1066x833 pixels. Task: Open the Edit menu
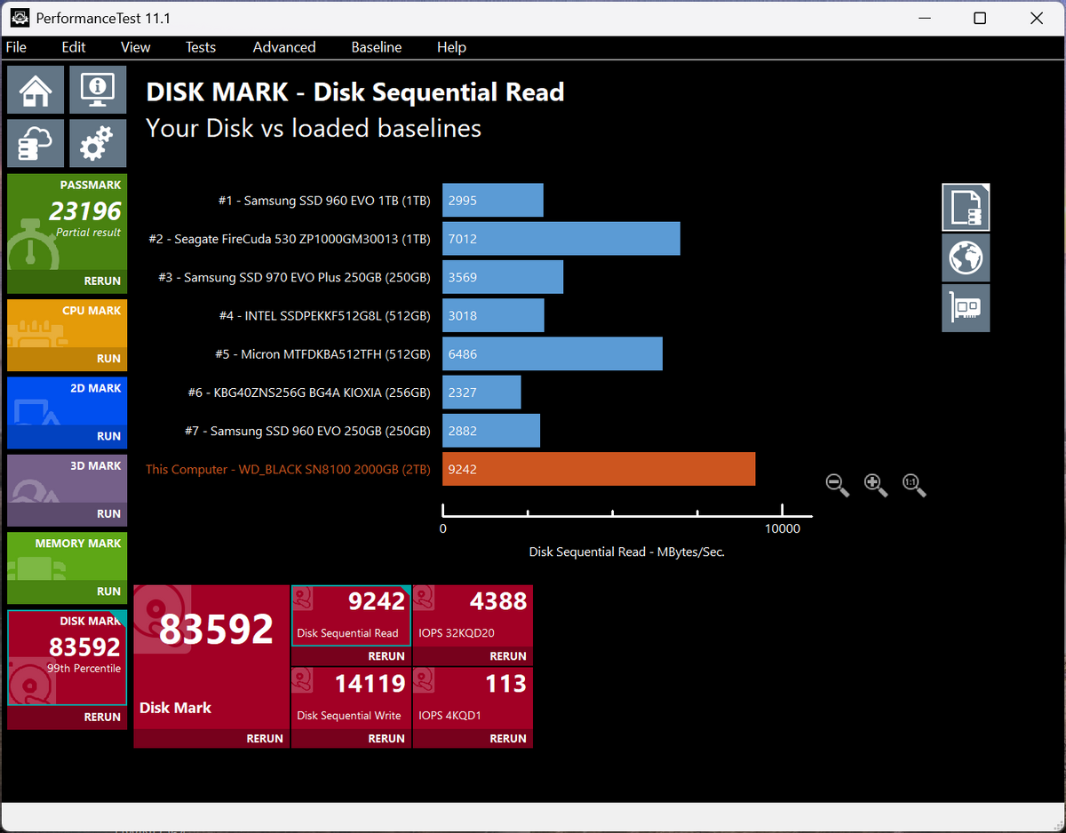pyautogui.click(x=74, y=47)
